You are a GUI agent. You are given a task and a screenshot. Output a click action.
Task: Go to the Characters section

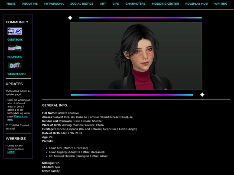click(135, 4)
